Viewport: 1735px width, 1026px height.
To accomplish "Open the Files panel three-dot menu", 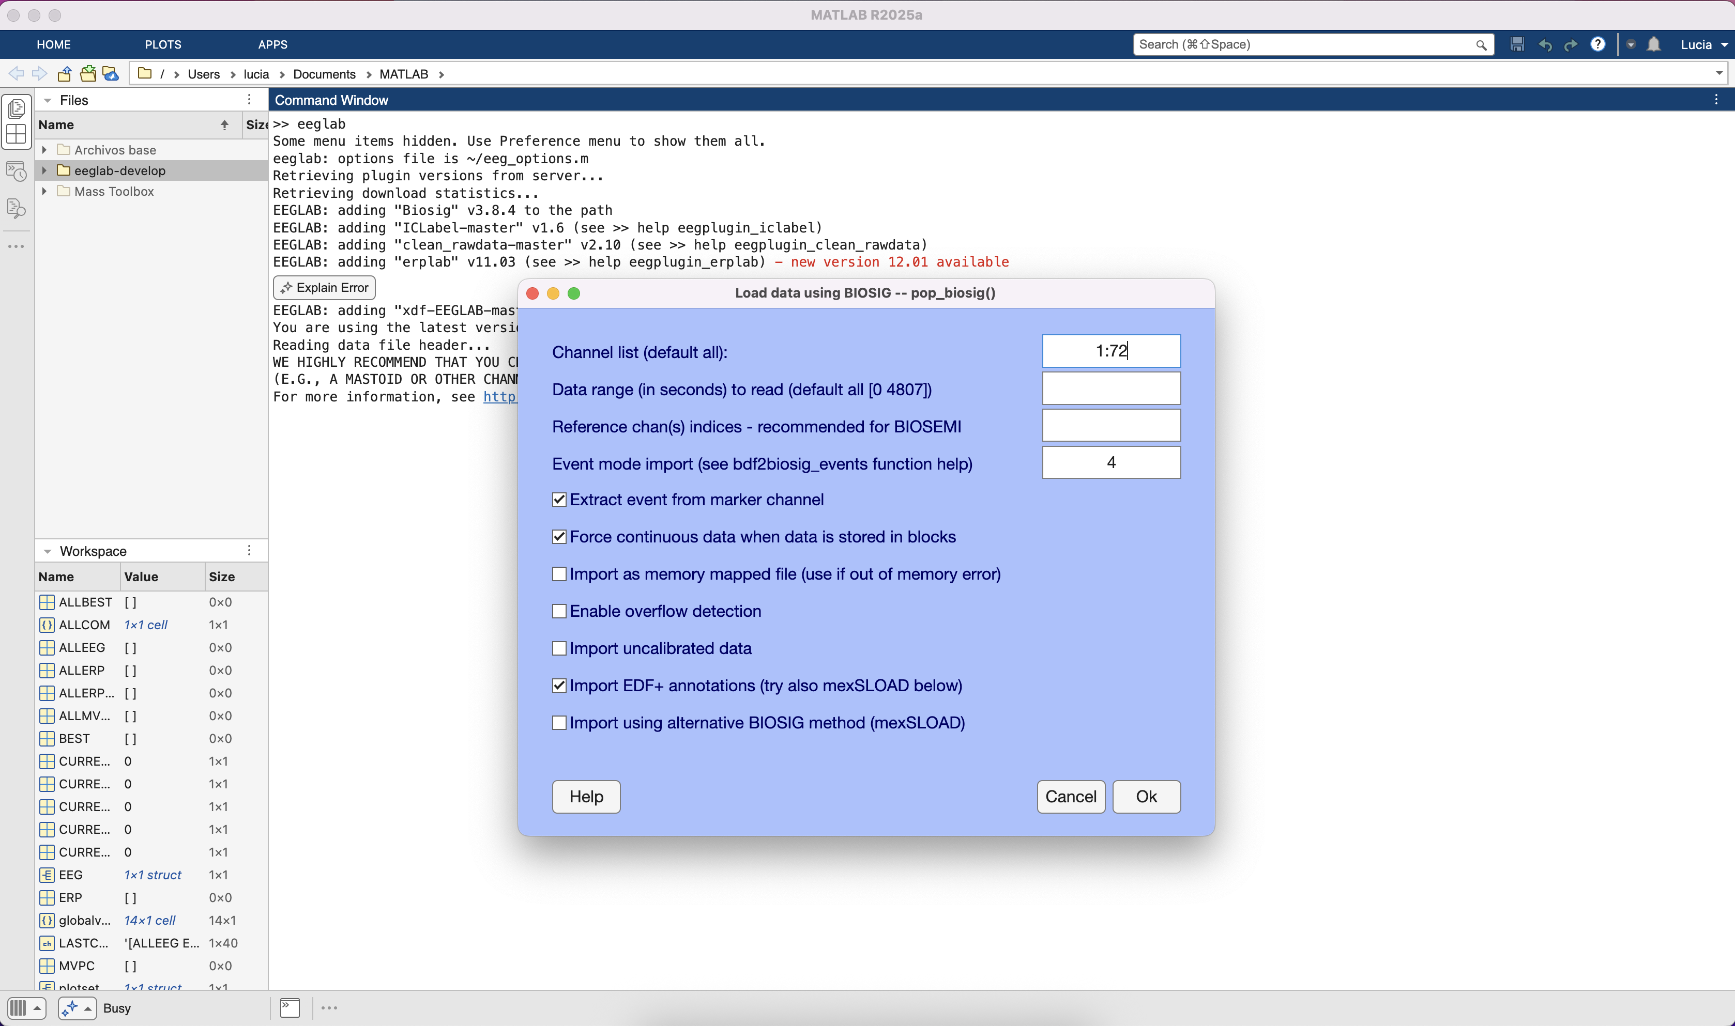I will [249, 100].
